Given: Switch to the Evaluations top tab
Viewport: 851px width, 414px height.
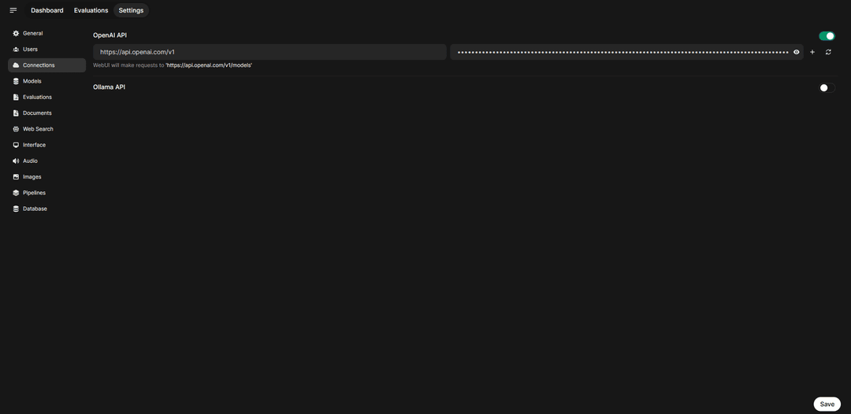Looking at the screenshot, I should 91,10.
